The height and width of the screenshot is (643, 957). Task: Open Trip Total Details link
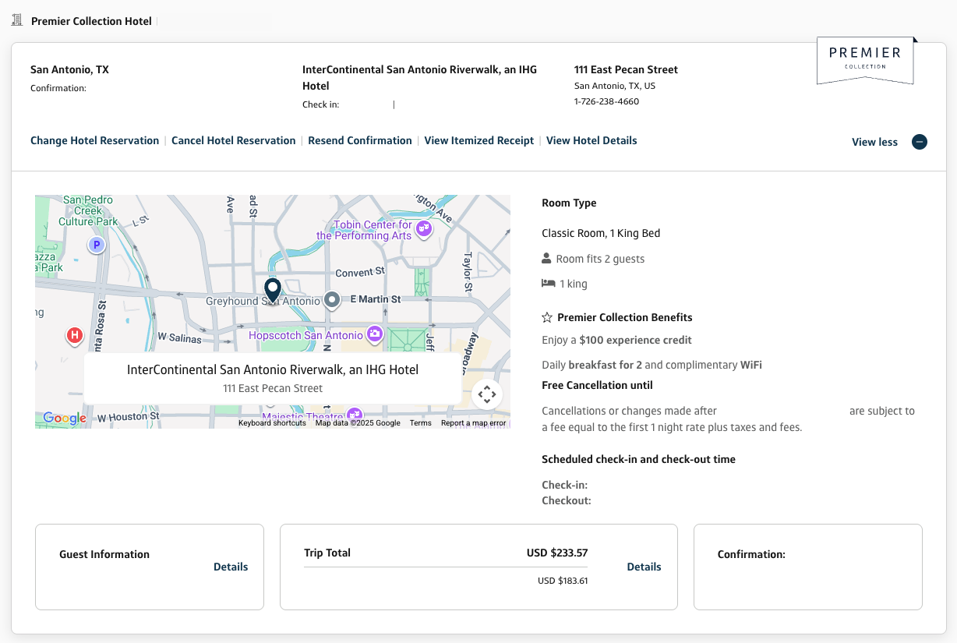[644, 567]
